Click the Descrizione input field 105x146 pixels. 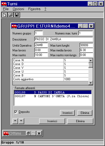(64, 39)
